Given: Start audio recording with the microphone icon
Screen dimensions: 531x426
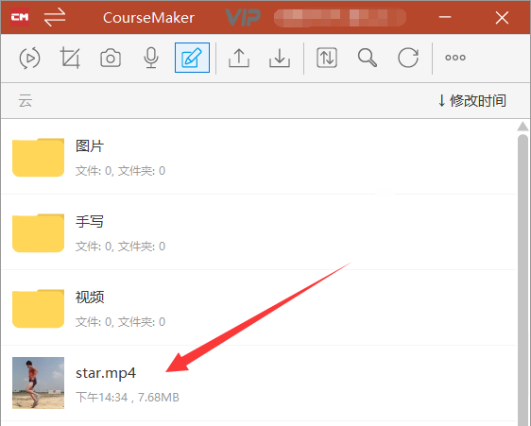Looking at the screenshot, I should (x=151, y=58).
